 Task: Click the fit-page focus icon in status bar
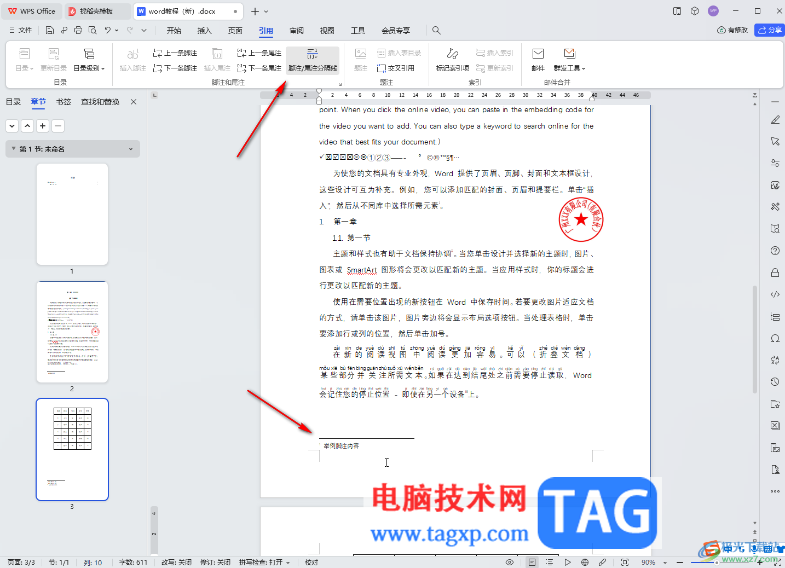pos(625,563)
